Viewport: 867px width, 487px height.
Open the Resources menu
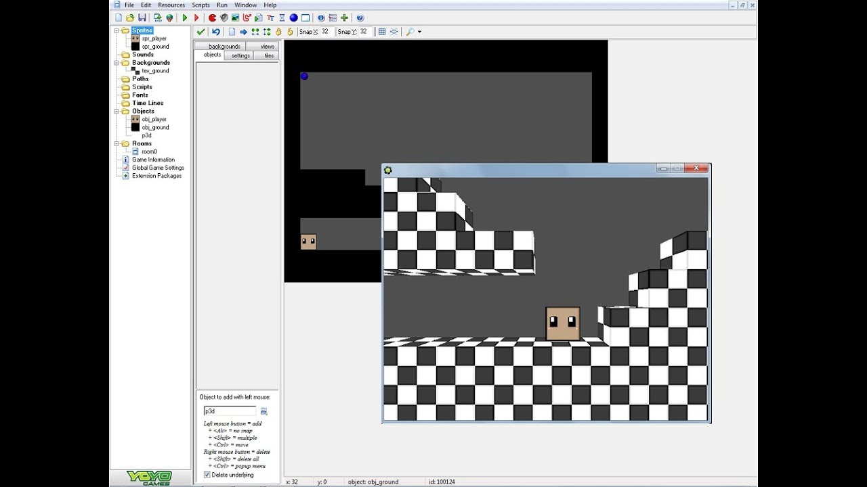(x=171, y=5)
